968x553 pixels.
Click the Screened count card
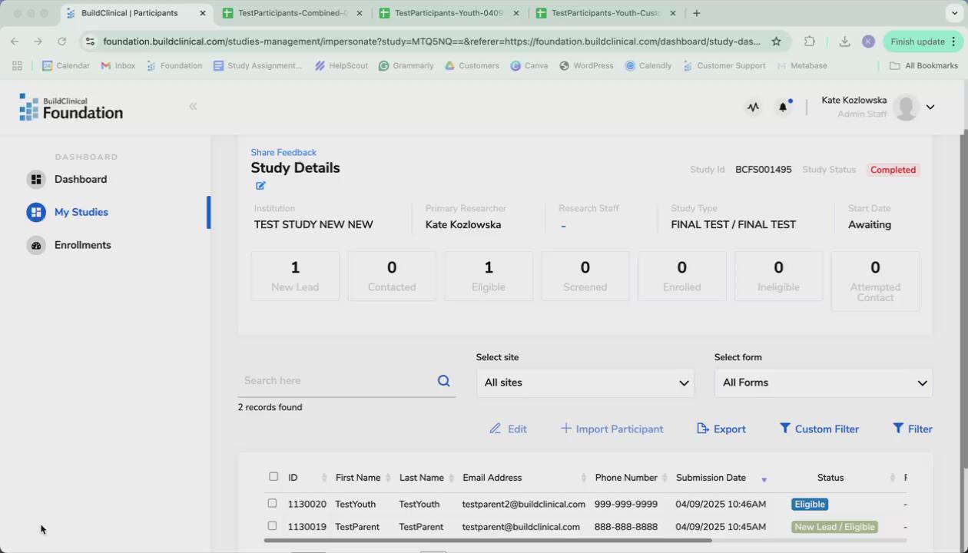585,276
